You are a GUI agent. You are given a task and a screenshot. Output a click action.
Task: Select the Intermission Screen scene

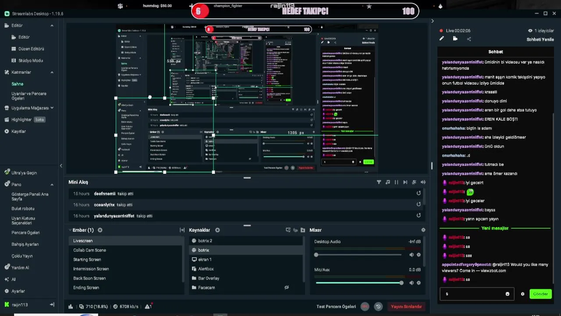click(125, 269)
